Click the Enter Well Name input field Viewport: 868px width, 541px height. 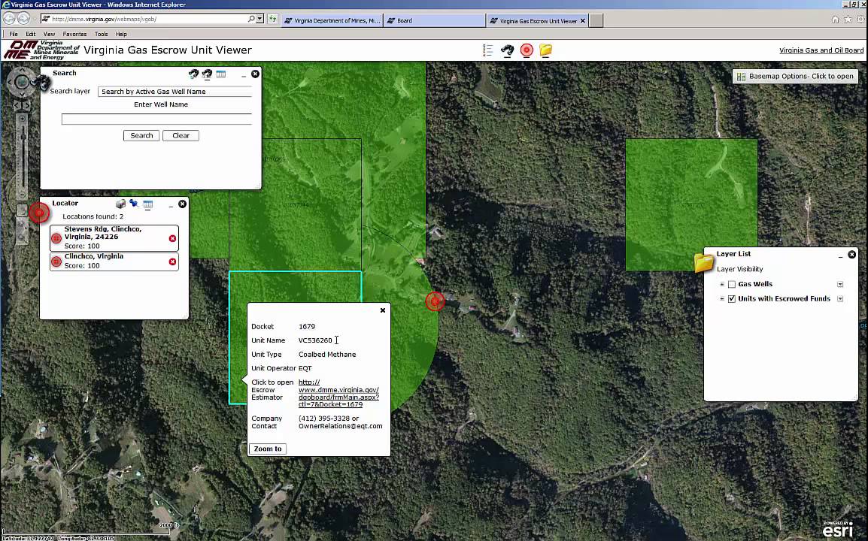point(156,119)
